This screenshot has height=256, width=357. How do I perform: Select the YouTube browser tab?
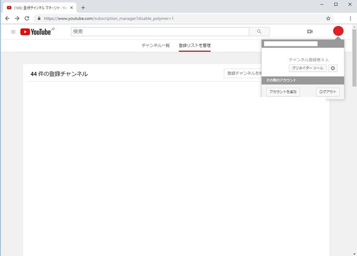40,8
